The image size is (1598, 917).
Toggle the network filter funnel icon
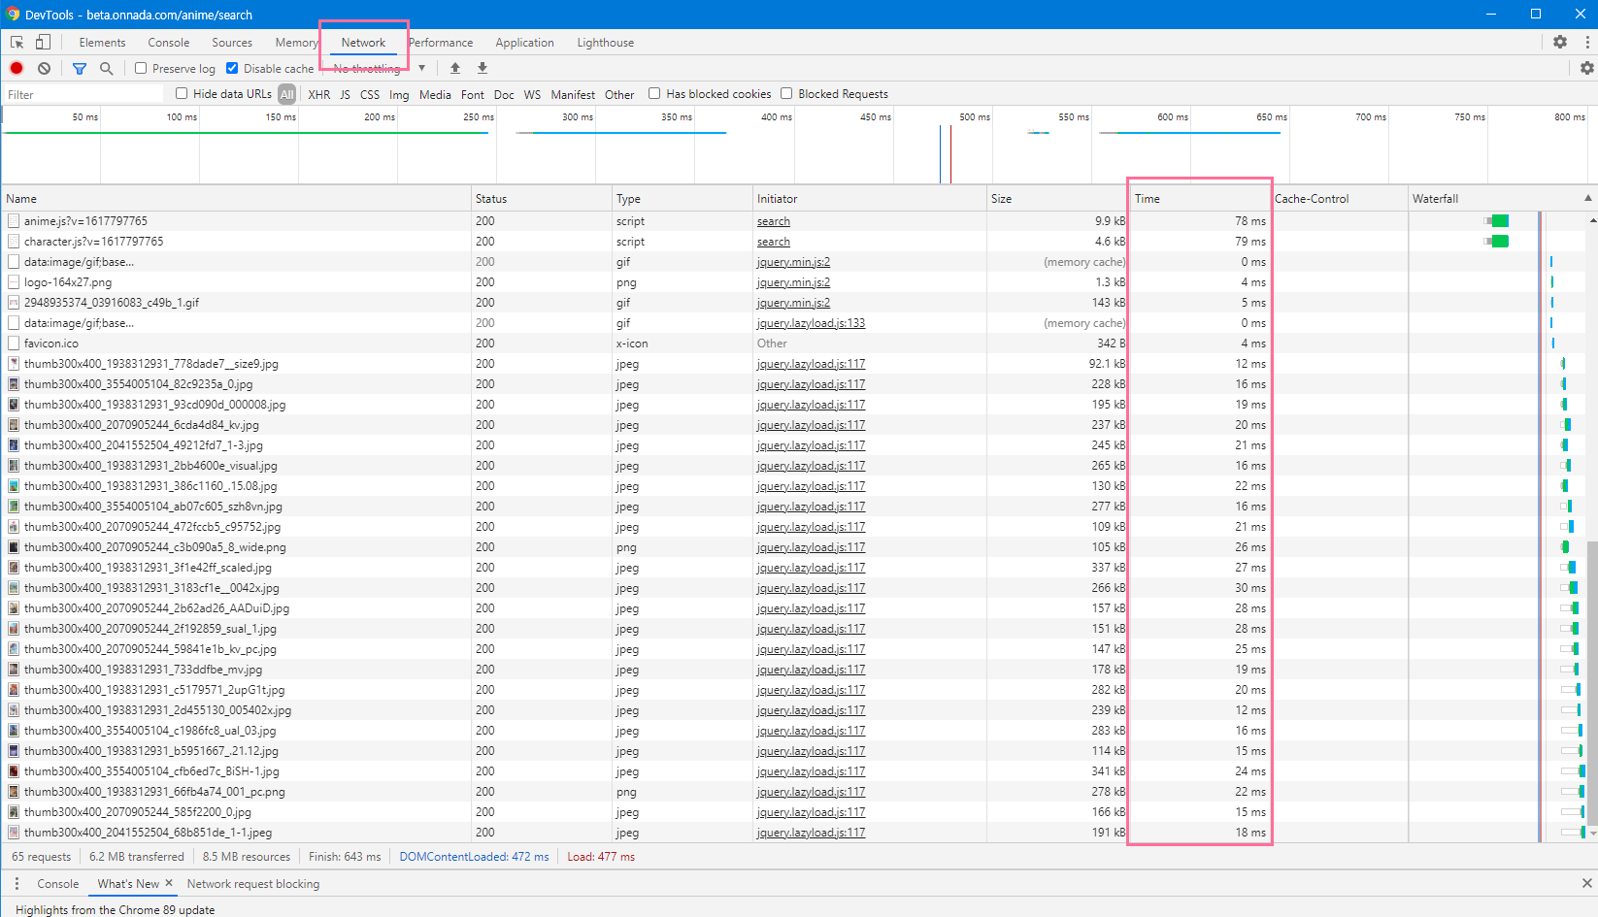(80, 68)
